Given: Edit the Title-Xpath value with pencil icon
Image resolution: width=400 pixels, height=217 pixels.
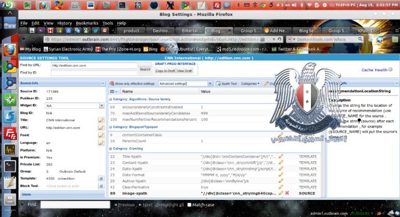Looking at the screenshot, I should (281, 156).
